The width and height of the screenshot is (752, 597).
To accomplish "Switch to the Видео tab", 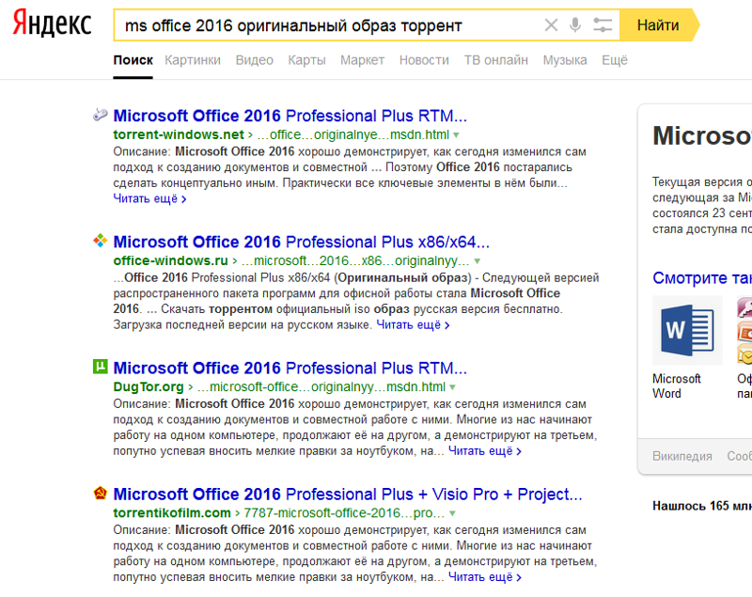I will 254,60.
